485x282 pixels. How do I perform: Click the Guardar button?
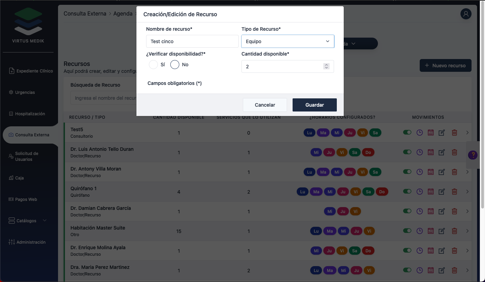point(314,105)
